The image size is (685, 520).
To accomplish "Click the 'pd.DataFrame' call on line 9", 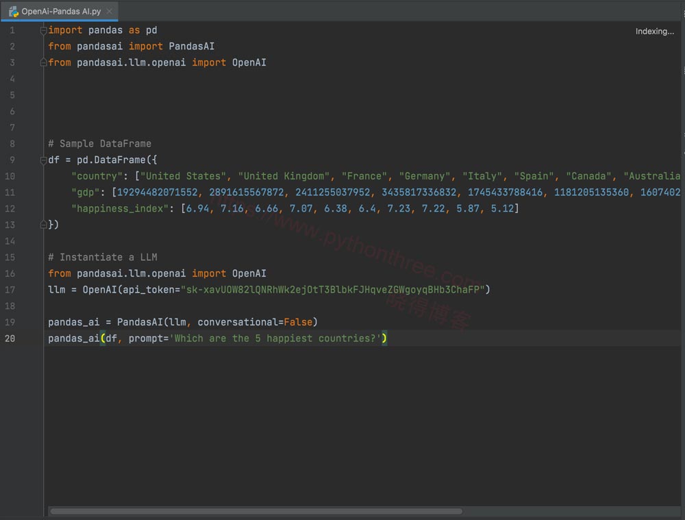I will click(x=111, y=160).
